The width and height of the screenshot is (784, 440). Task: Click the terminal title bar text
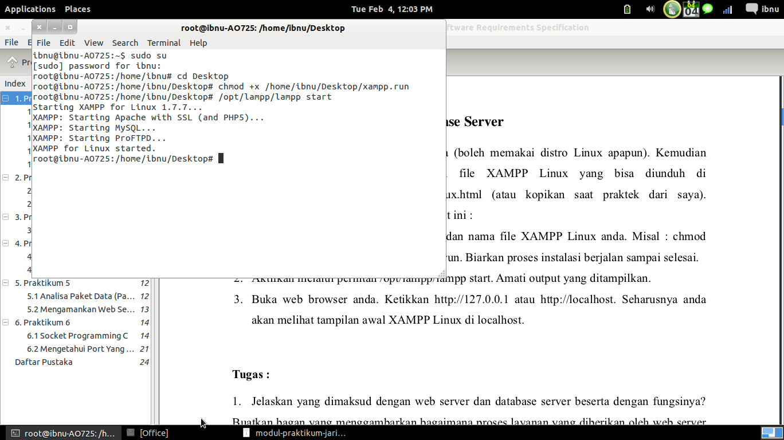[263, 27]
